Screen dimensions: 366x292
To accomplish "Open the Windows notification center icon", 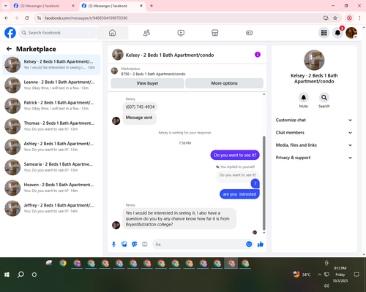I will pyautogui.click(x=356, y=274).
